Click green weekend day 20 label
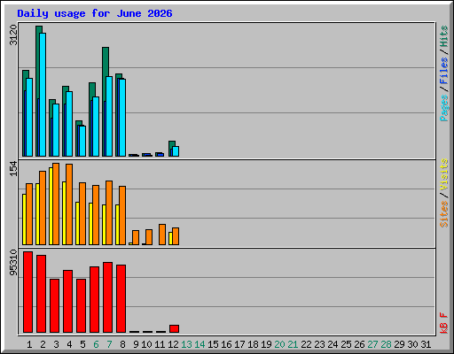454x354 pixels. point(279,344)
